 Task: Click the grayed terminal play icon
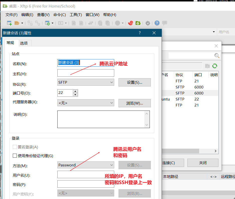tap(61, 23)
